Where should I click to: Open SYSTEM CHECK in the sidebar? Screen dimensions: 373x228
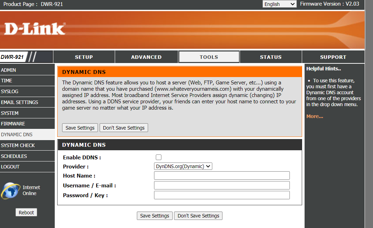pyautogui.click(x=27, y=145)
